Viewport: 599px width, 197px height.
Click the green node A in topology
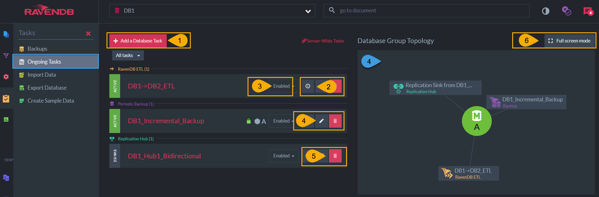tap(477, 121)
